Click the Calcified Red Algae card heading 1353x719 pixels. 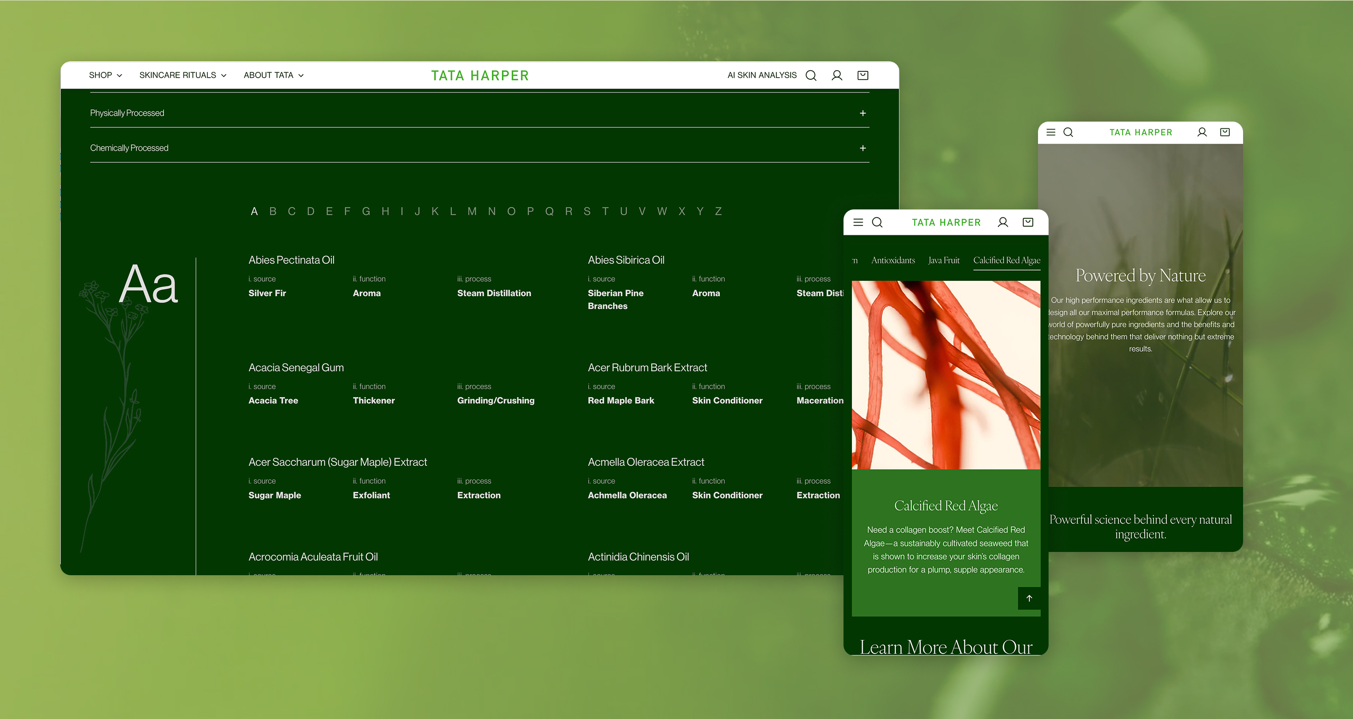click(x=946, y=505)
